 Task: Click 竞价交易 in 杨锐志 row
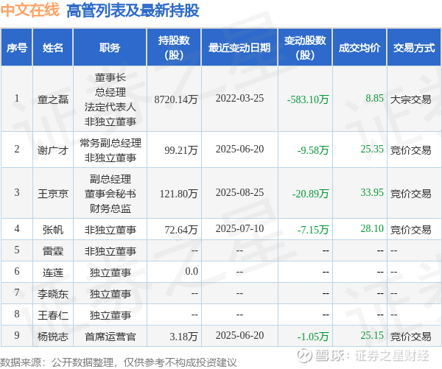(x=411, y=337)
